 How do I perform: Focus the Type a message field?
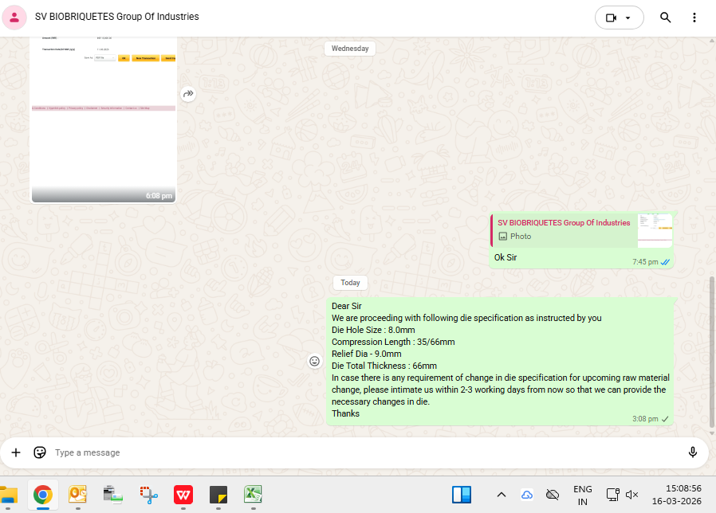(x=359, y=452)
